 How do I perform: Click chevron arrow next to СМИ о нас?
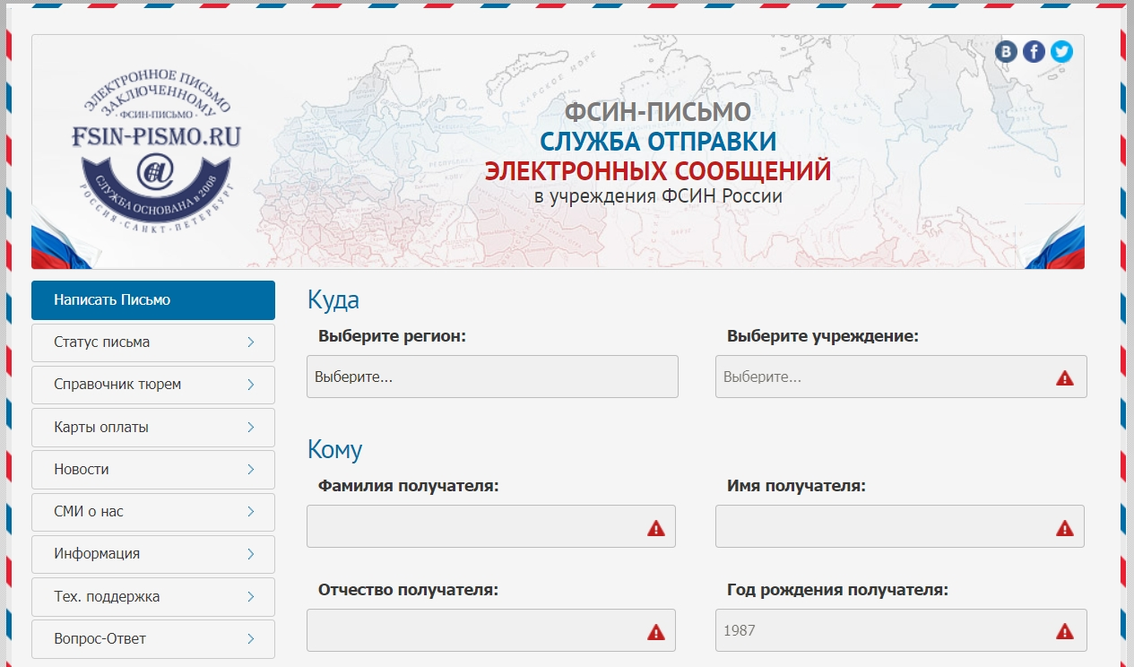251,512
